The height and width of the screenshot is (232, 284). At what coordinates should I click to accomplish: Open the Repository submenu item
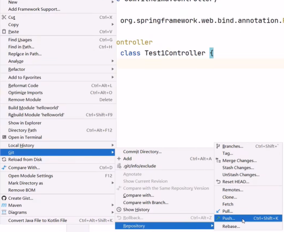tap(164, 226)
